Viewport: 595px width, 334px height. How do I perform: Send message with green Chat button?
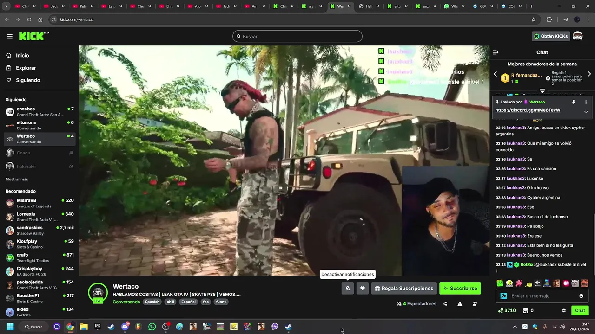point(580,310)
